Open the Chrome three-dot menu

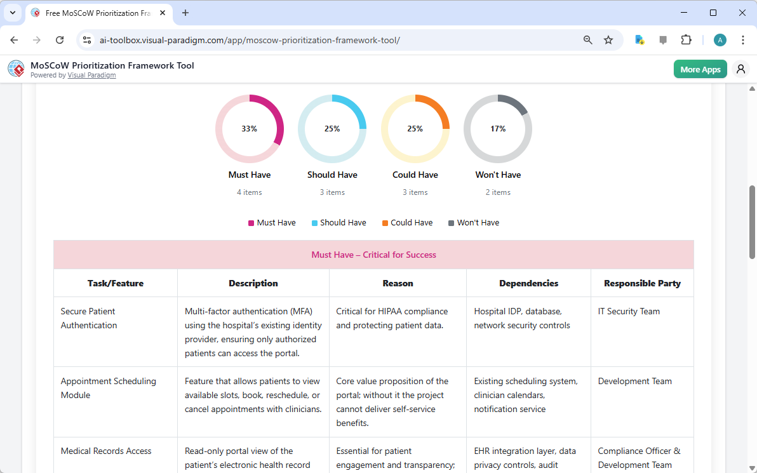click(x=743, y=39)
